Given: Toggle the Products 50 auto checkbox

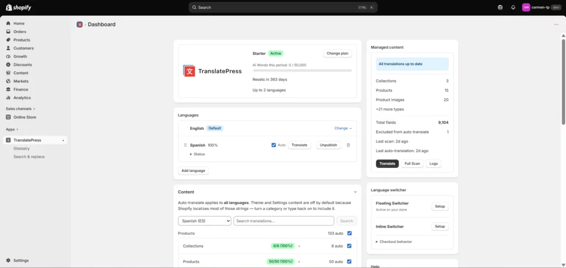Looking at the screenshot, I should point(349,261).
